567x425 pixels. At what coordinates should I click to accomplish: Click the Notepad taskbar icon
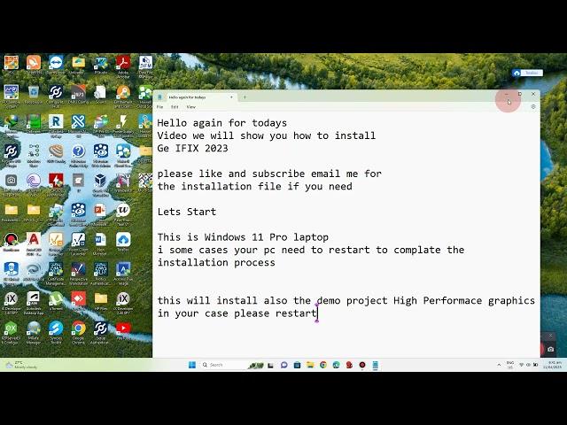coord(376,365)
